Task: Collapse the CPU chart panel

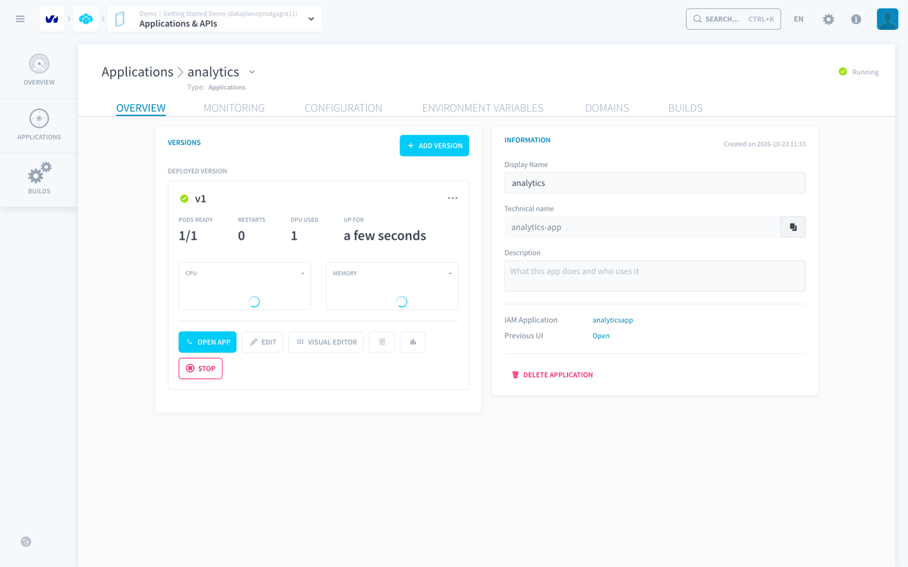Action: 302,273
